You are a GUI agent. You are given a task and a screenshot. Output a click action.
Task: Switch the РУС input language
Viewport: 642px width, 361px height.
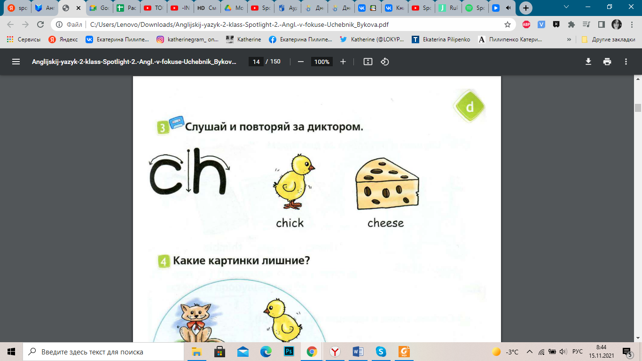coord(578,352)
